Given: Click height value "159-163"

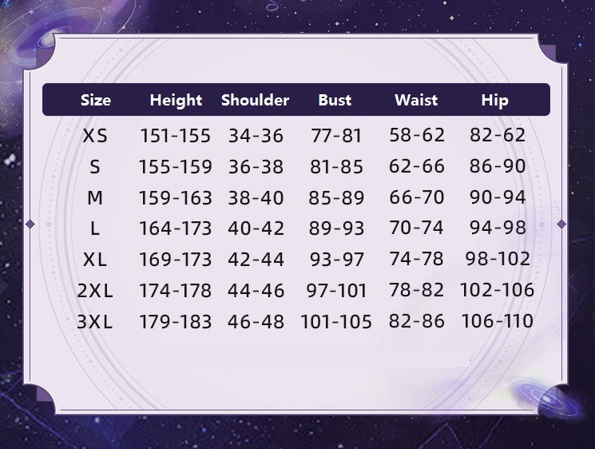Looking at the screenshot, I should (x=175, y=198).
